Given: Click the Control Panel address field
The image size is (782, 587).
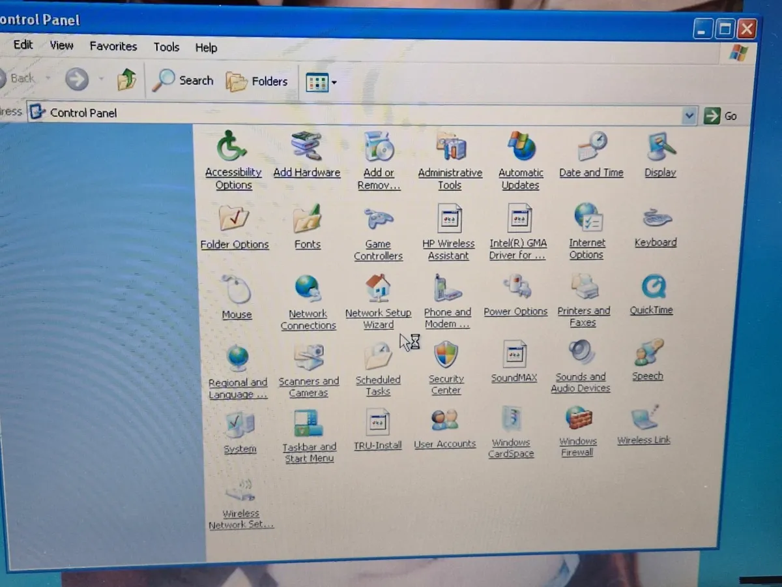Looking at the screenshot, I should point(358,113).
